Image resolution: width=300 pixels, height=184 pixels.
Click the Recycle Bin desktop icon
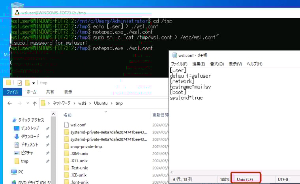(x=17, y=6)
